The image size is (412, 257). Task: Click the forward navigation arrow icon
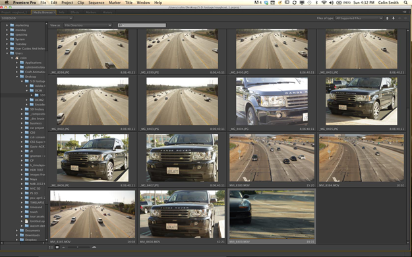406,18
